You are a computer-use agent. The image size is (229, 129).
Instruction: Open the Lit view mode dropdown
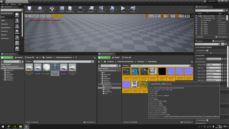click(x=43, y=16)
